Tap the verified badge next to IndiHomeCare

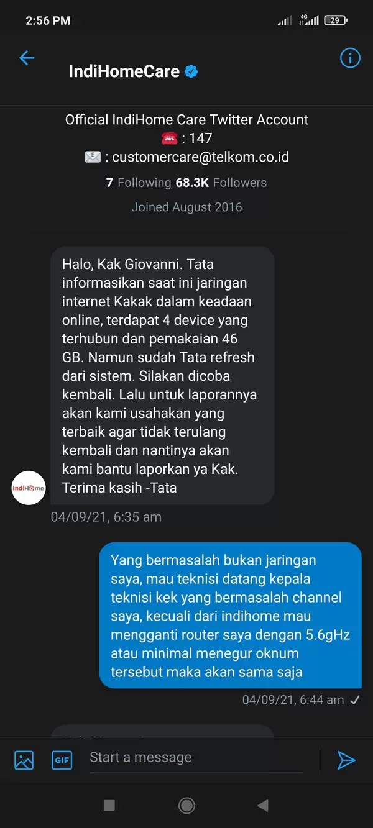pos(192,71)
